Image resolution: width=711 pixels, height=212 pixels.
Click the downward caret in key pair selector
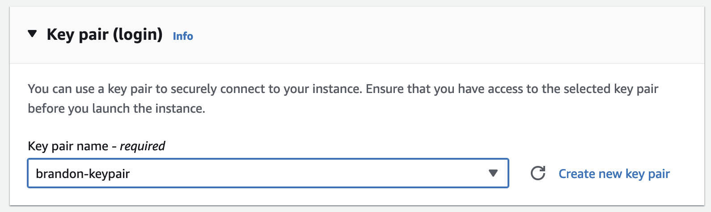493,173
